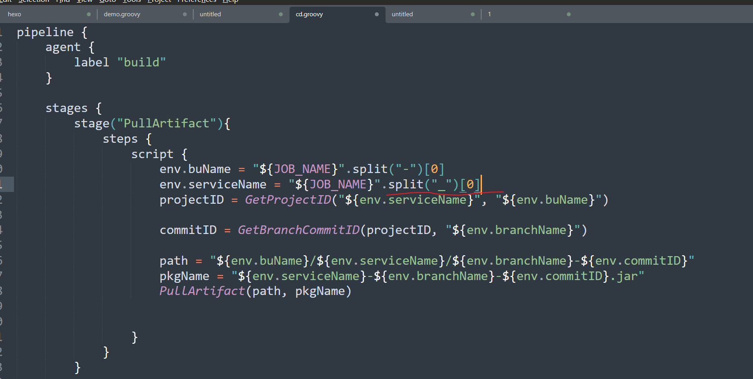
Task: Click 'env.buName' at the start of its assignment line
Action: point(195,169)
